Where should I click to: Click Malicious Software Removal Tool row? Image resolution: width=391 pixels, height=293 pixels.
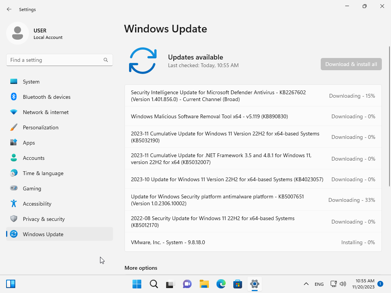[x=253, y=116]
